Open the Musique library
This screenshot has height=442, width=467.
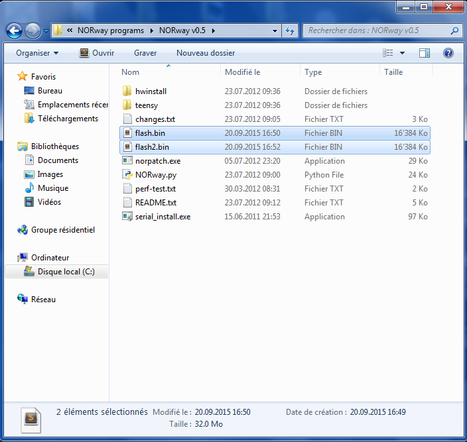(x=53, y=188)
